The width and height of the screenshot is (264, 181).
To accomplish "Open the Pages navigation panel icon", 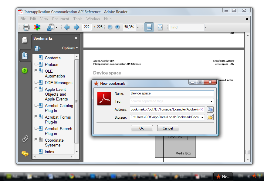I will (25, 40).
